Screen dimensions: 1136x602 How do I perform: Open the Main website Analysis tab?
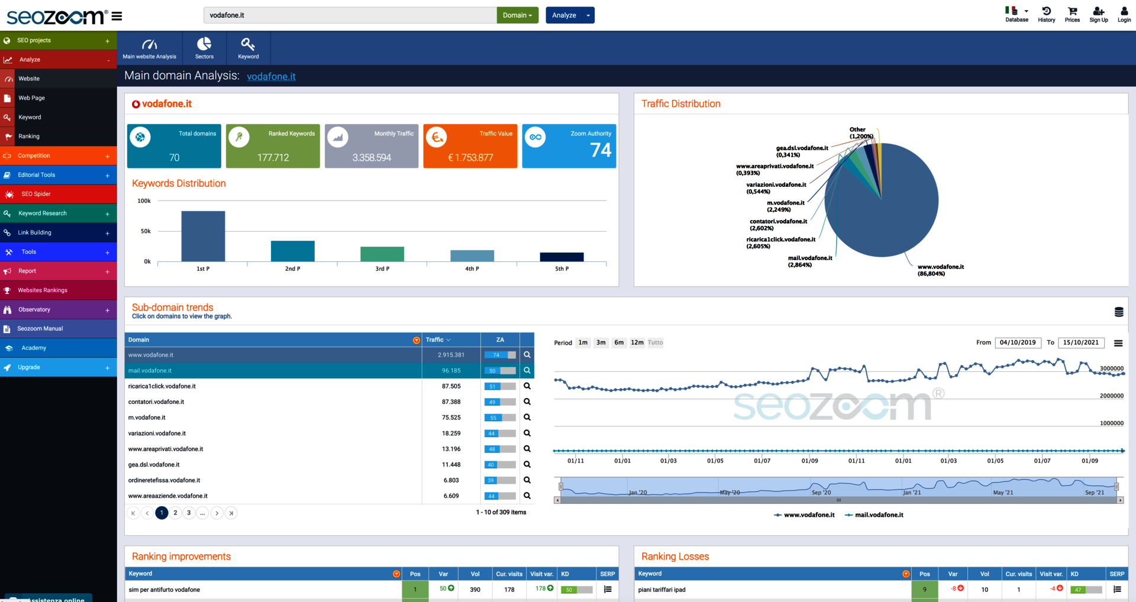click(149, 48)
